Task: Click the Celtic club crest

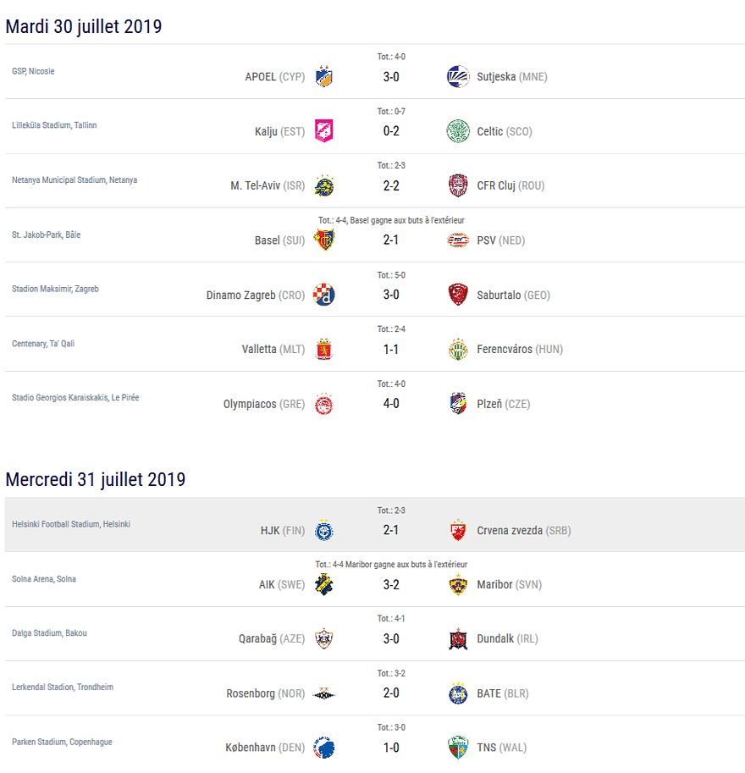Action: tap(458, 131)
